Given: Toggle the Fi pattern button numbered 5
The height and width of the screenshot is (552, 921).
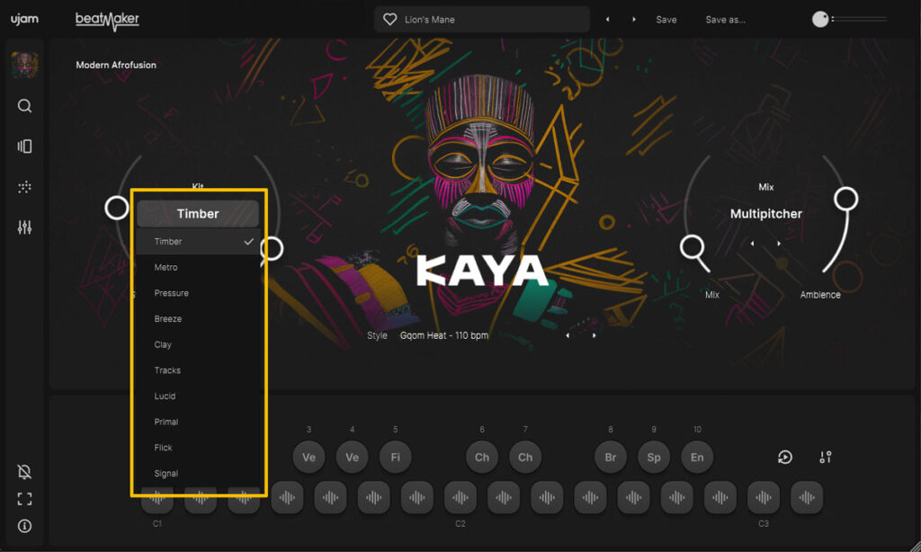Looking at the screenshot, I should [395, 457].
